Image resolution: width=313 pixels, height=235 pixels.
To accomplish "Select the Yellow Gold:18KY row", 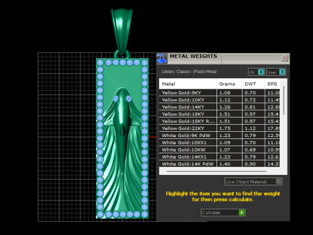I will (220, 114).
